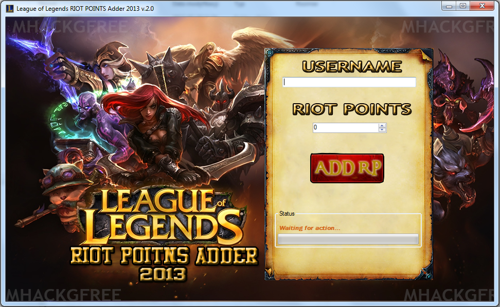
Task: Minimize the RIOT POINTS Adder window
Action: [449, 6]
